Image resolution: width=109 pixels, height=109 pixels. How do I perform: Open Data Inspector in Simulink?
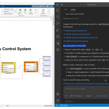click(x=43, y=11)
